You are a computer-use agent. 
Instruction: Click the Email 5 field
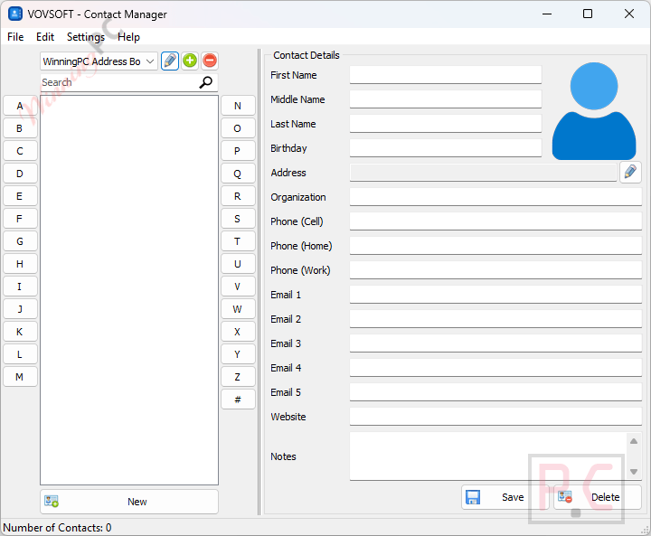[495, 392]
